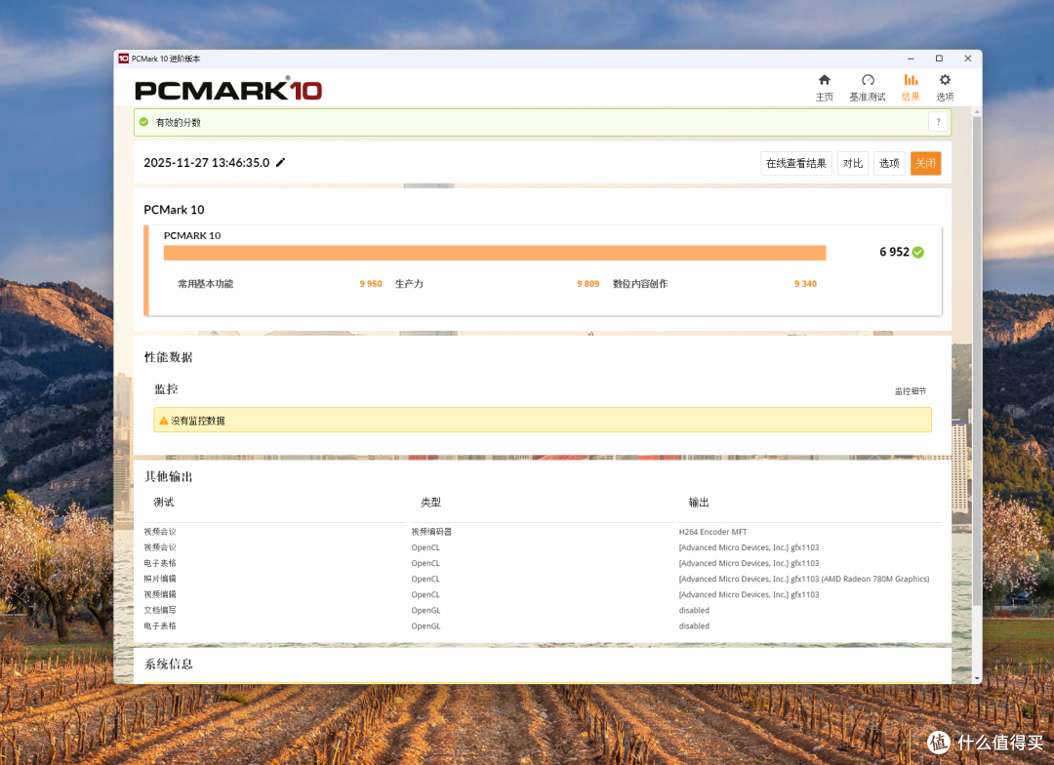Click the 9 950 score value

371,284
